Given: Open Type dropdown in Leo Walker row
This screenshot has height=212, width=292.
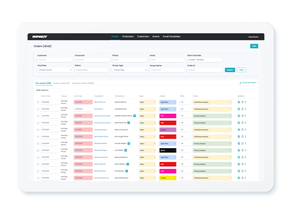Looking at the screenshot, I should click(x=147, y=150).
